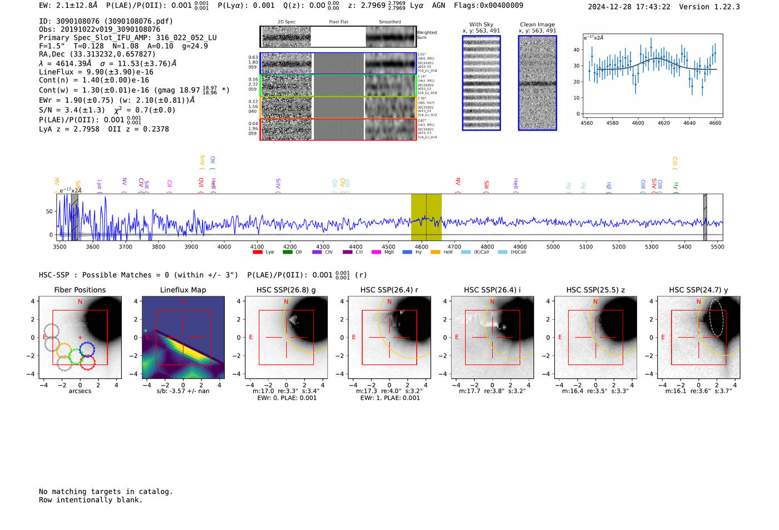
Task: Click the arcsecs axis label under Fiber Positions
Action: [80, 391]
